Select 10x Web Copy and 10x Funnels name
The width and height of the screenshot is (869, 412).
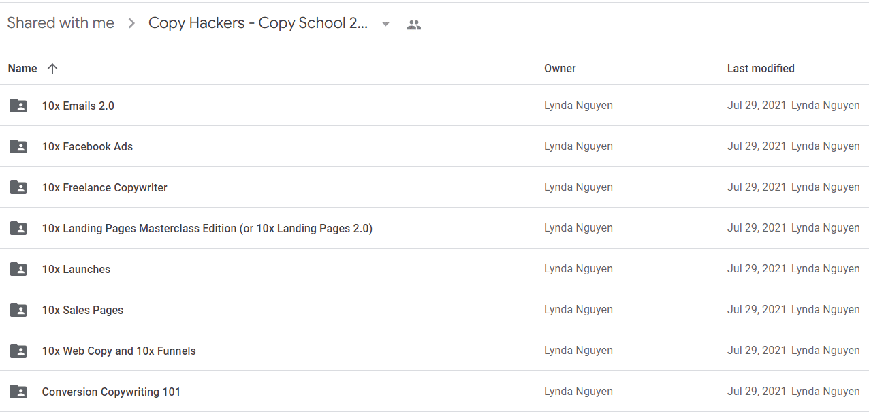pos(118,351)
